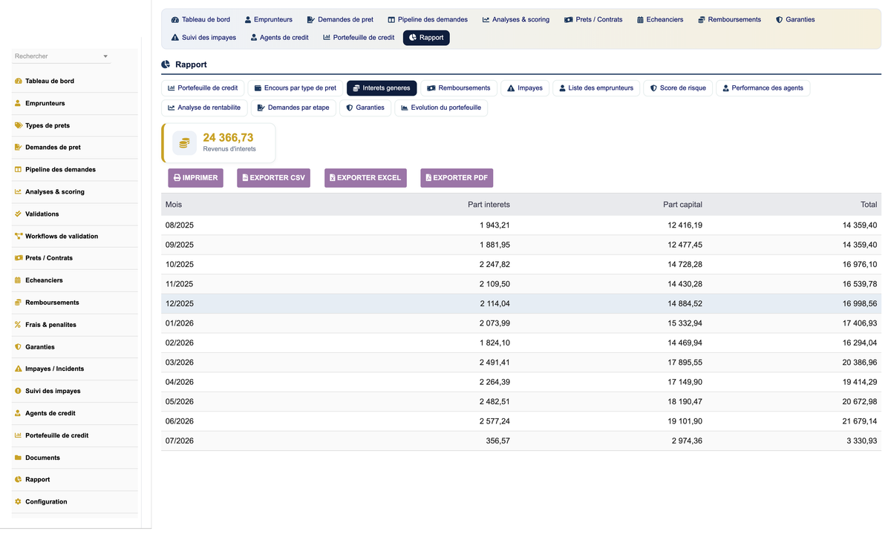The width and height of the screenshot is (891, 551).
Task: Select the active Rapport top navigation item
Action: 426,37
